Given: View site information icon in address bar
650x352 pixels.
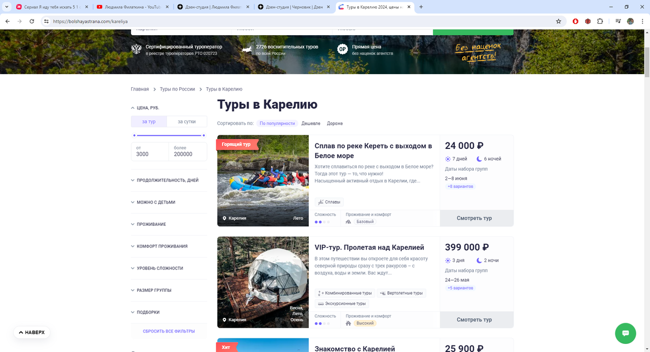Looking at the screenshot, I should pyautogui.click(x=47, y=21).
